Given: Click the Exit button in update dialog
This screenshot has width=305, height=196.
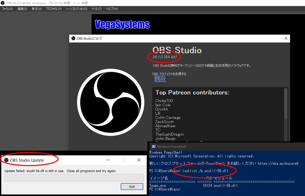Looking at the screenshot, I should [x=132, y=187].
